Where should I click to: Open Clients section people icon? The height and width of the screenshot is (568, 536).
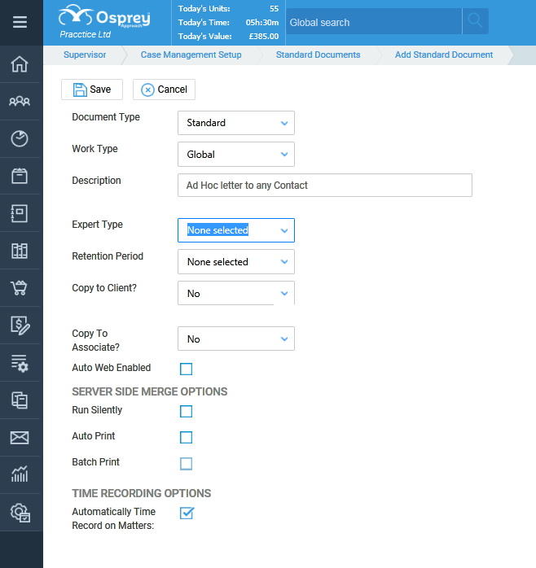(x=20, y=101)
